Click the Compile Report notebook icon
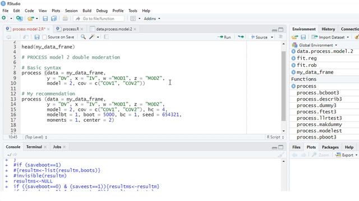 106,37
